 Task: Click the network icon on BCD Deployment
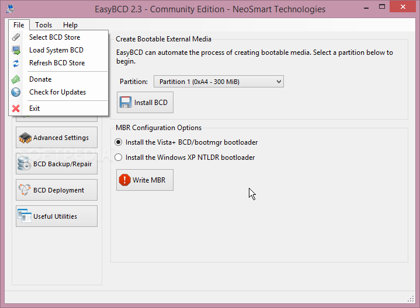[25, 190]
